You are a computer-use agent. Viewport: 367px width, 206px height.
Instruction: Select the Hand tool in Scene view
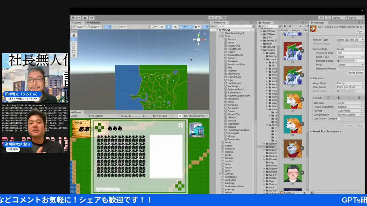click(x=74, y=35)
